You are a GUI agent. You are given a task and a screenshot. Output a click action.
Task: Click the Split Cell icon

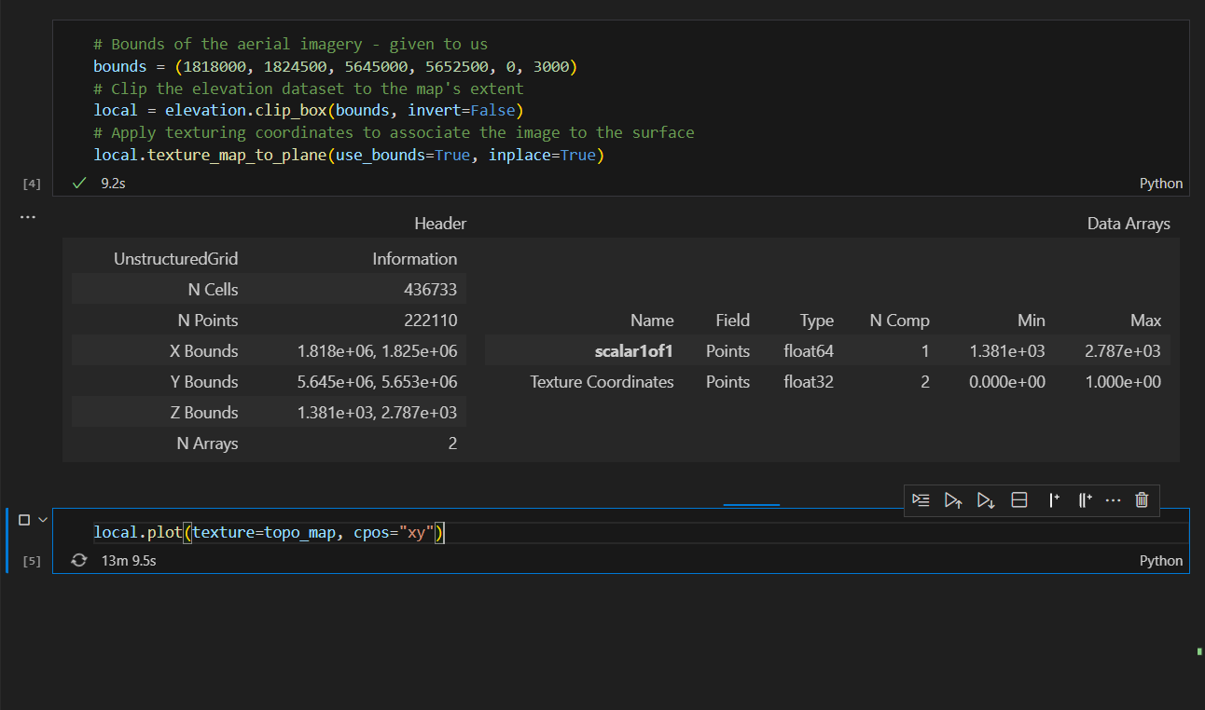pyautogui.click(x=1019, y=500)
